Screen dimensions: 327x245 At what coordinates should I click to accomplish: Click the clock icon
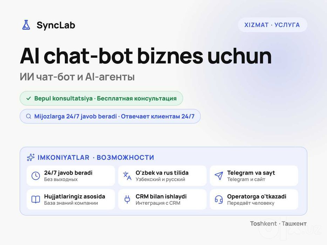click(x=36, y=176)
